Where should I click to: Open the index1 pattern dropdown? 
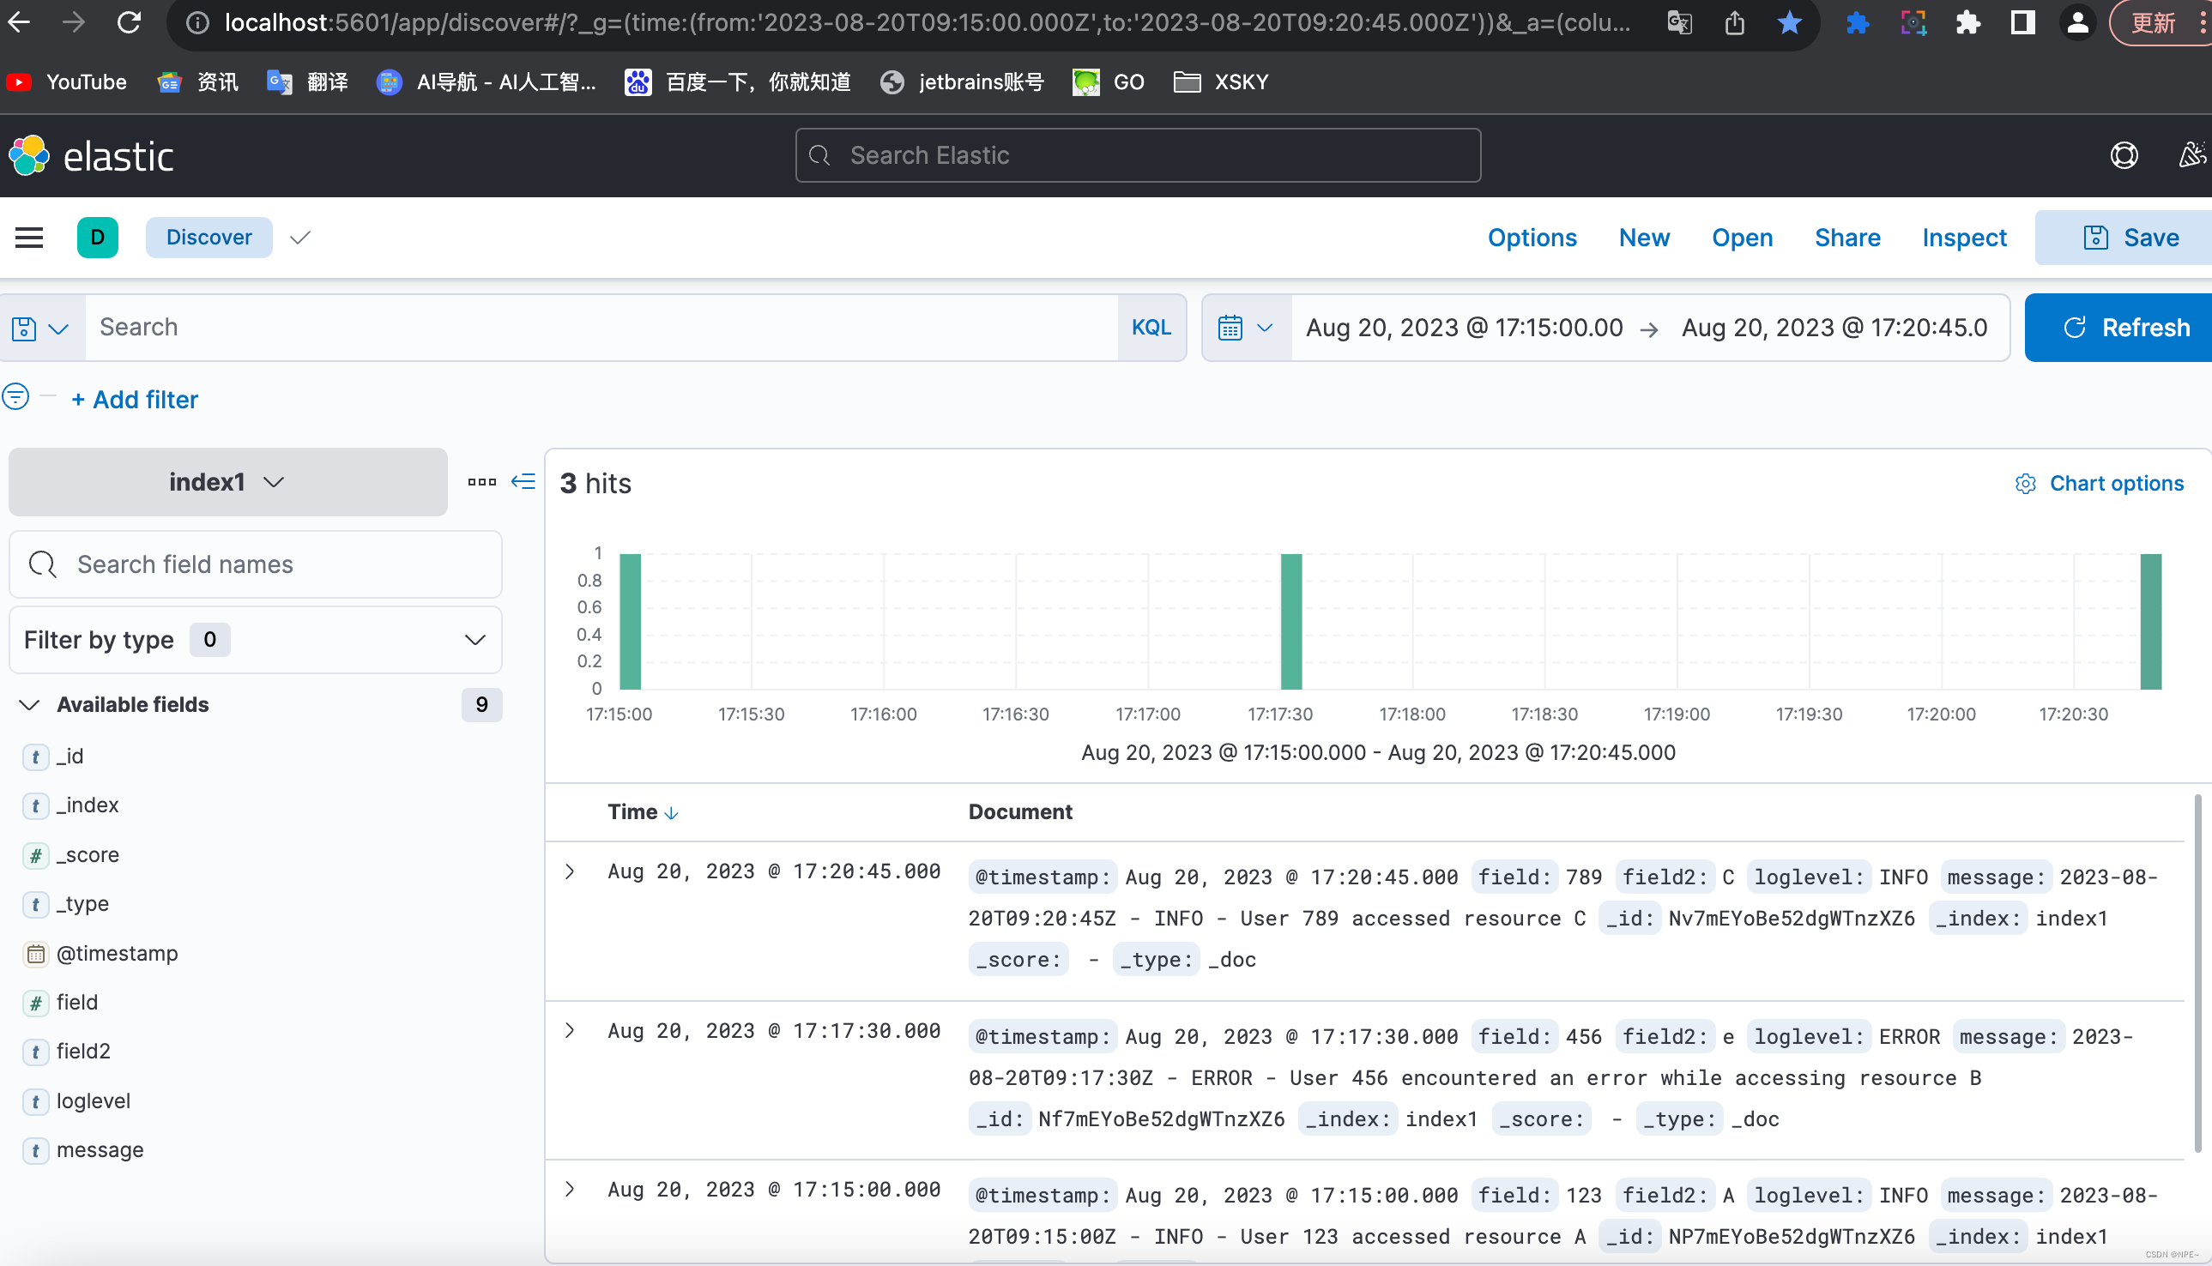click(228, 482)
